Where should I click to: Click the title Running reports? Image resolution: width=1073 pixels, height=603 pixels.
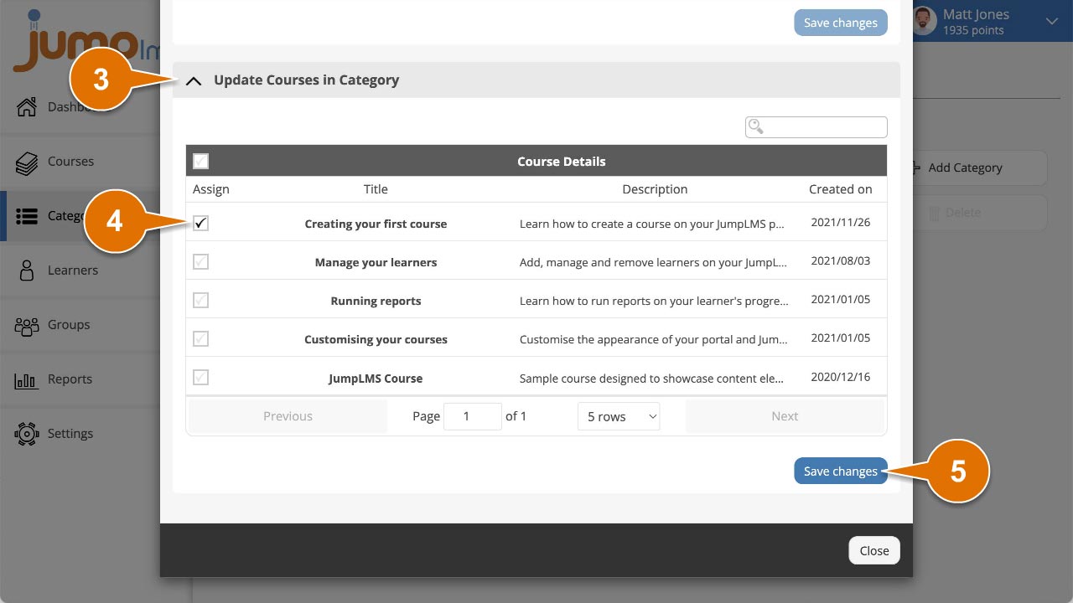(376, 301)
